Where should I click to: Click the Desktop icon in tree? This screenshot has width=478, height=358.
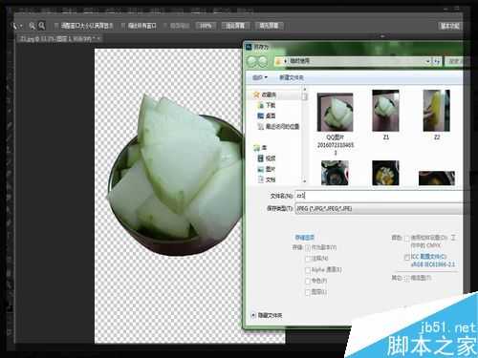pos(261,116)
